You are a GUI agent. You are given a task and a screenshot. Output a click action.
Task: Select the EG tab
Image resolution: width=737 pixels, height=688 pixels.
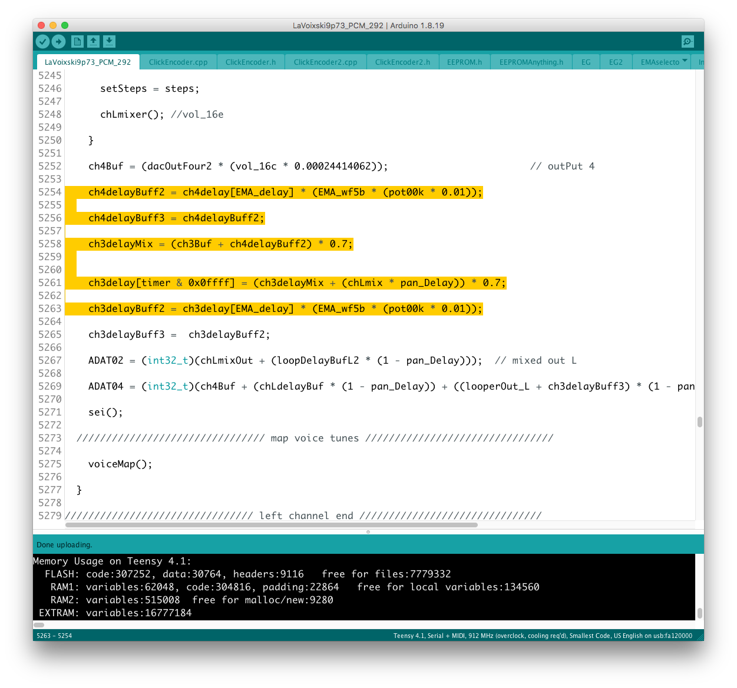[x=586, y=62]
